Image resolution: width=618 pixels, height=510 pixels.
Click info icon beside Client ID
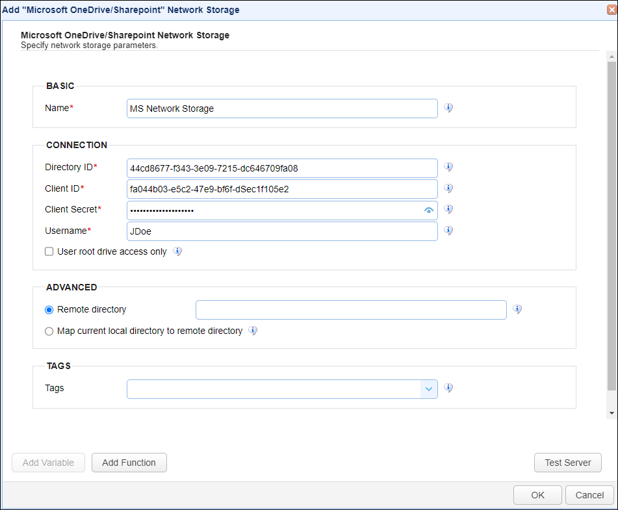(x=448, y=188)
